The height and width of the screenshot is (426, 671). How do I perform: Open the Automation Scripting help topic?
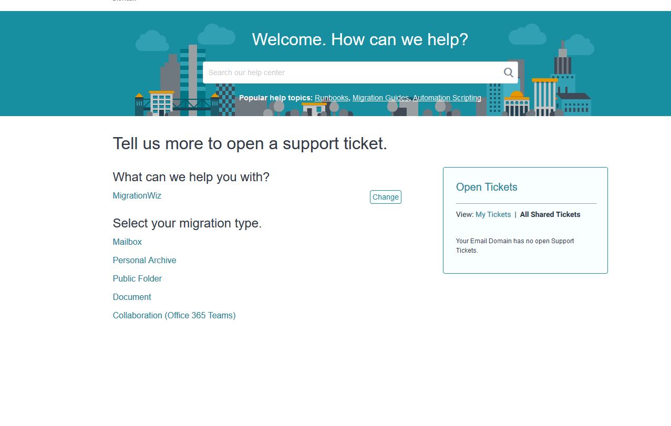(447, 98)
